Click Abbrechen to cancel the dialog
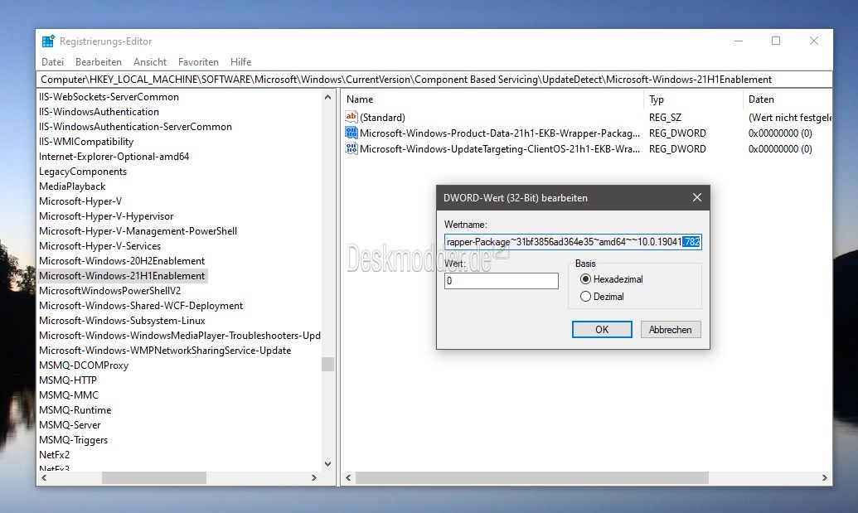Image resolution: width=858 pixels, height=513 pixels. coord(671,329)
